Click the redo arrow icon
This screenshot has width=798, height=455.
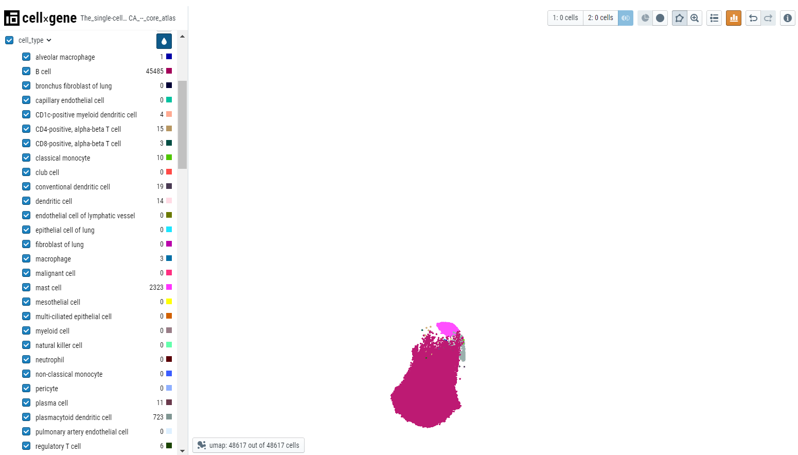(768, 18)
